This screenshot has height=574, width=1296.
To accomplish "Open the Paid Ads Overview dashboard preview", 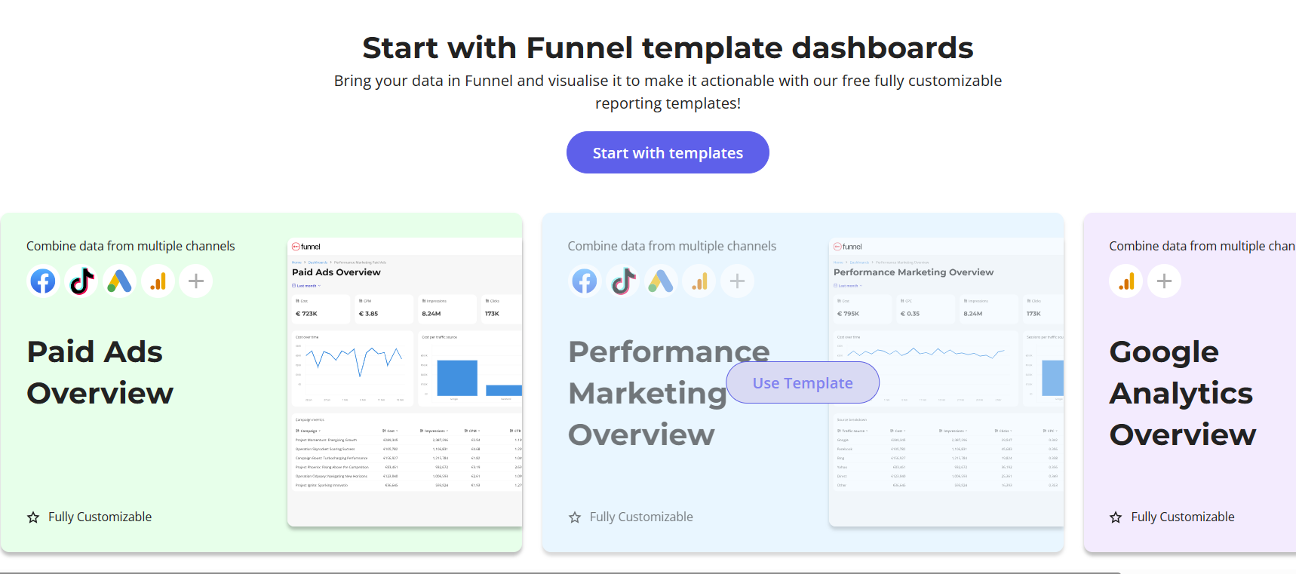I will [405, 382].
